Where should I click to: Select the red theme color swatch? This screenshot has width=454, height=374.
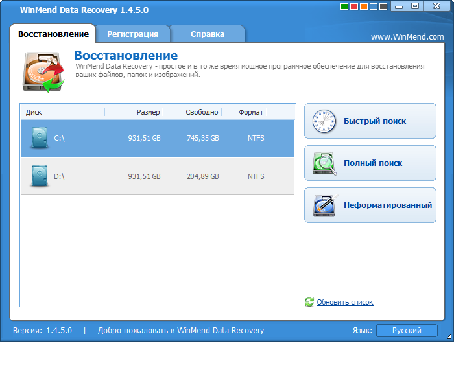(354, 6)
